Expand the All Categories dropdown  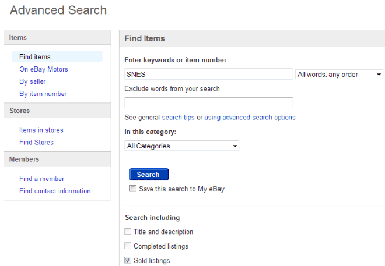pos(181,146)
